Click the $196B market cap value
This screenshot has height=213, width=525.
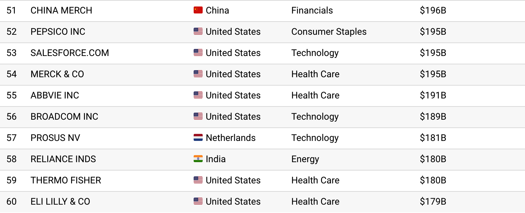[433, 10]
